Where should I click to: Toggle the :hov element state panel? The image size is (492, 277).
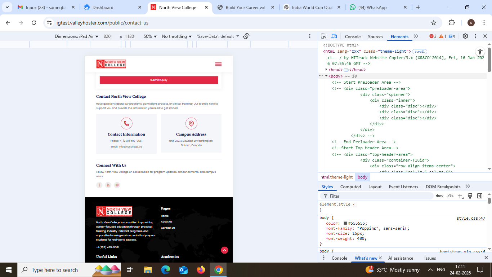pyautogui.click(x=439, y=196)
